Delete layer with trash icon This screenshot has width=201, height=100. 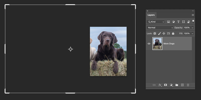188,85
